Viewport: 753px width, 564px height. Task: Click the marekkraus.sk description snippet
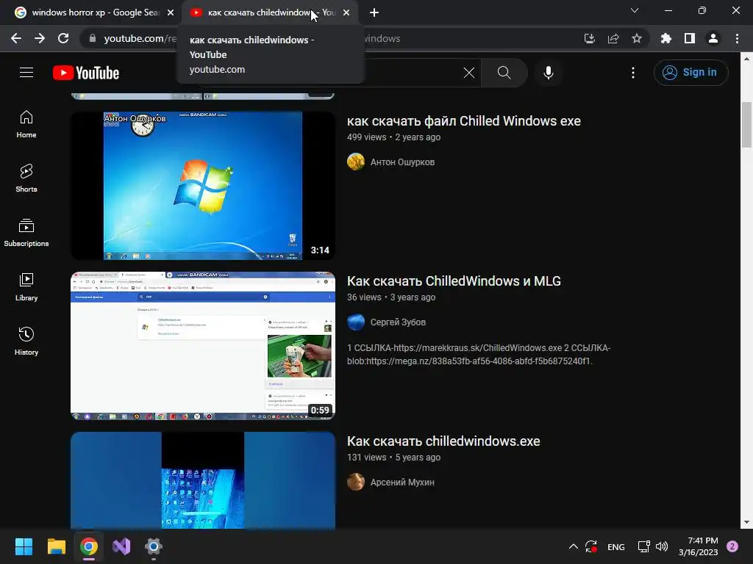[x=479, y=355]
